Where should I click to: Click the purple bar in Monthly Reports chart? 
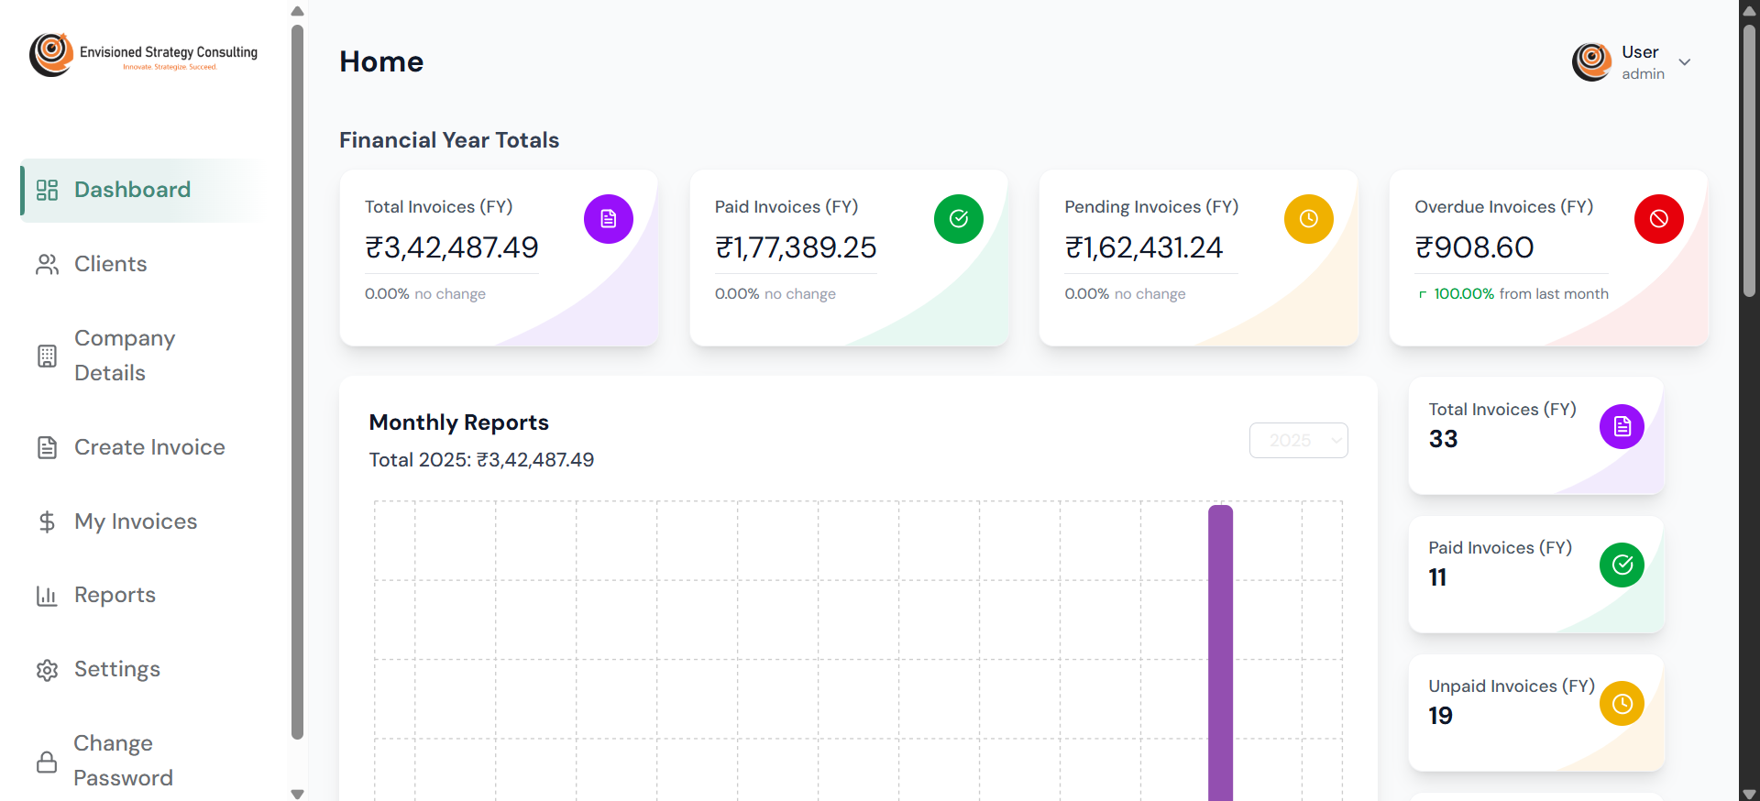[1220, 651]
